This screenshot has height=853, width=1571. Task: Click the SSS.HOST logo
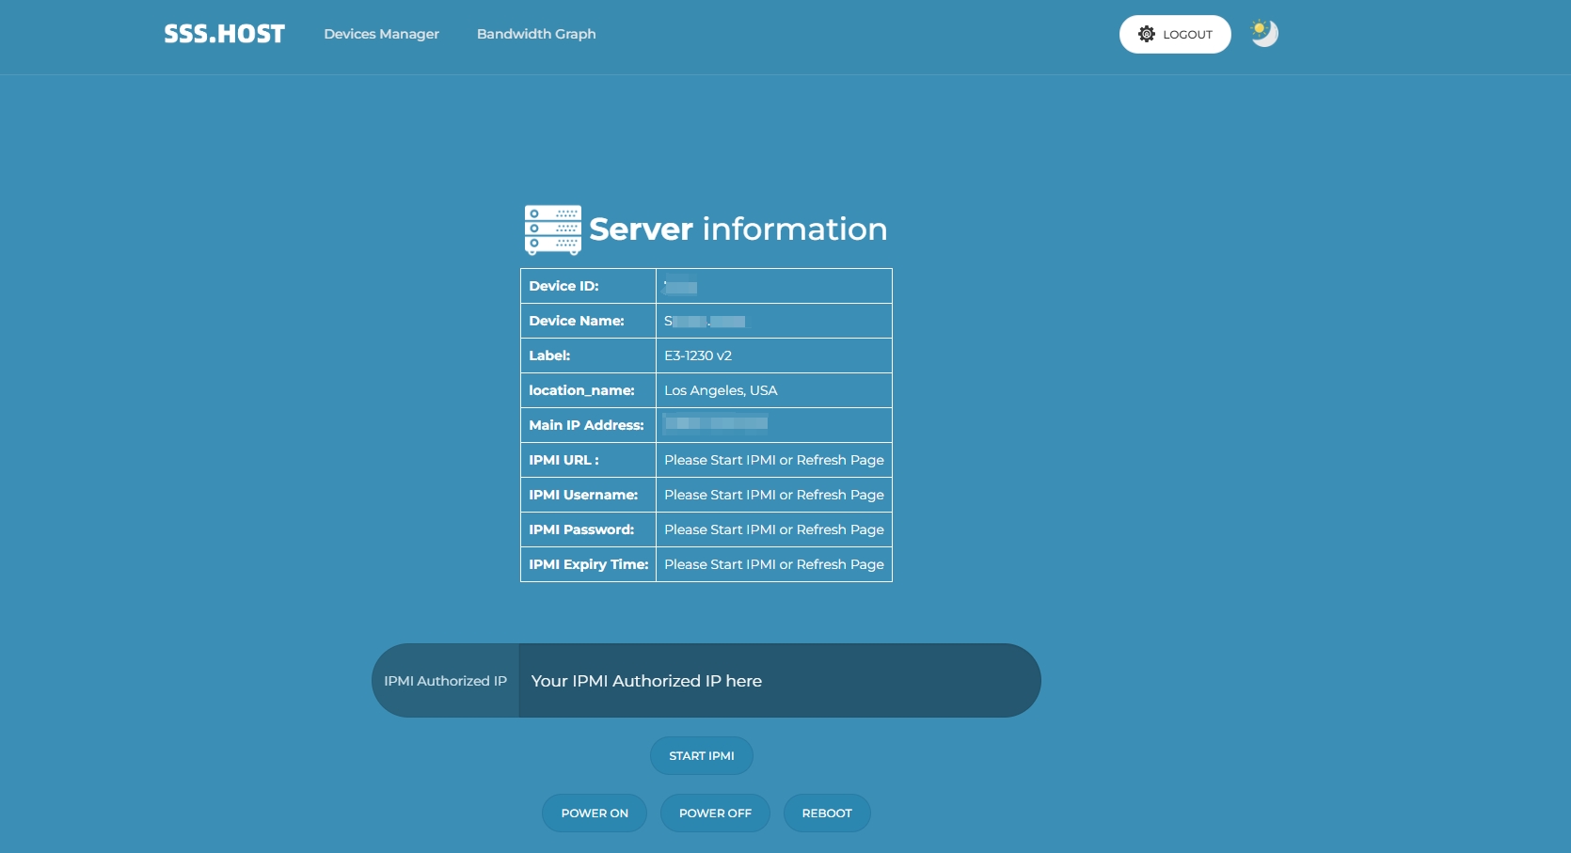pyautogui.click(x=224, y=34)
